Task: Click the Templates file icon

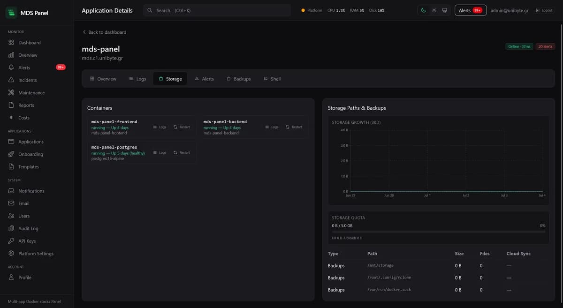Action: tap(11, 167)
